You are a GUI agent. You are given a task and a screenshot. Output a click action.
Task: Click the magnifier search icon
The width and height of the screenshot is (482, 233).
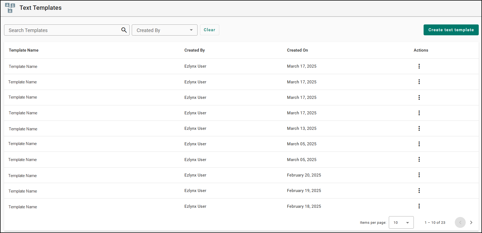[124, 30]
